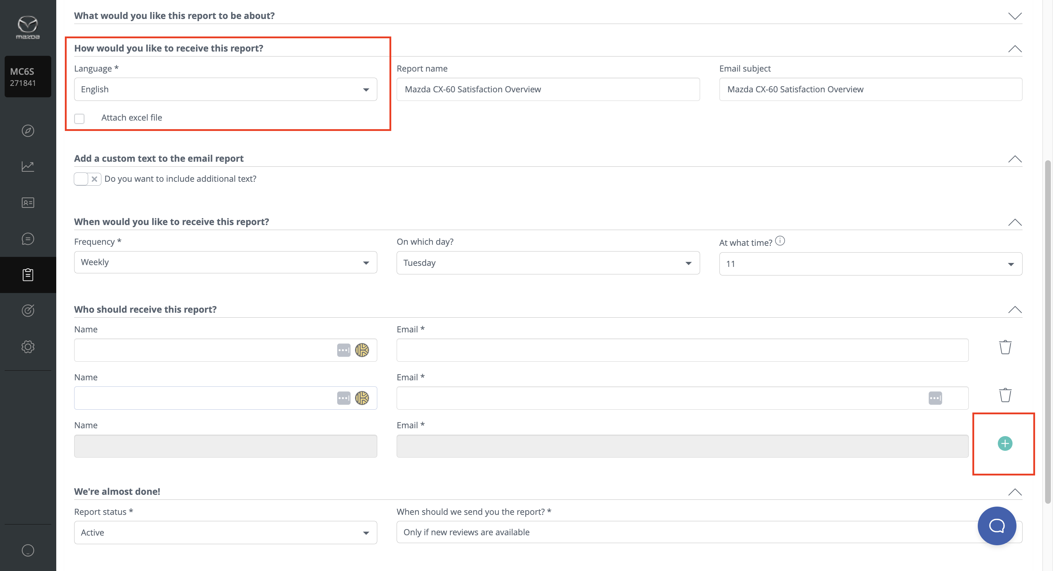Open the 'On which day?' dropdown showing Tuesday
The width and height of the screenshot is (1053, 571).
pyautogui.click(x=548, y=263)
